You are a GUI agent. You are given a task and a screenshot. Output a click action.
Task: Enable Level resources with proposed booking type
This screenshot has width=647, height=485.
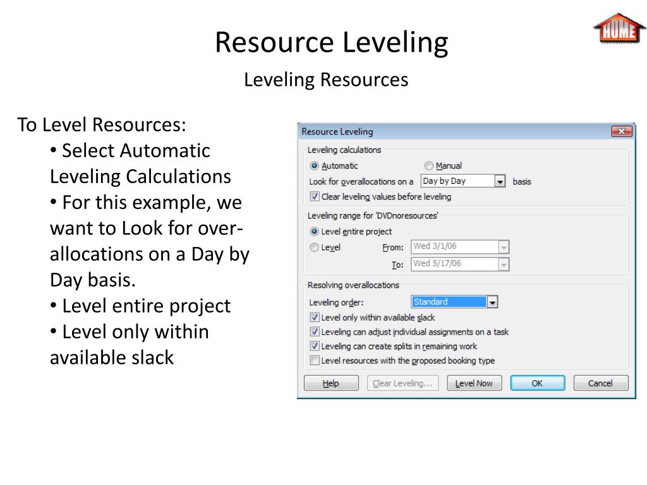315,361
